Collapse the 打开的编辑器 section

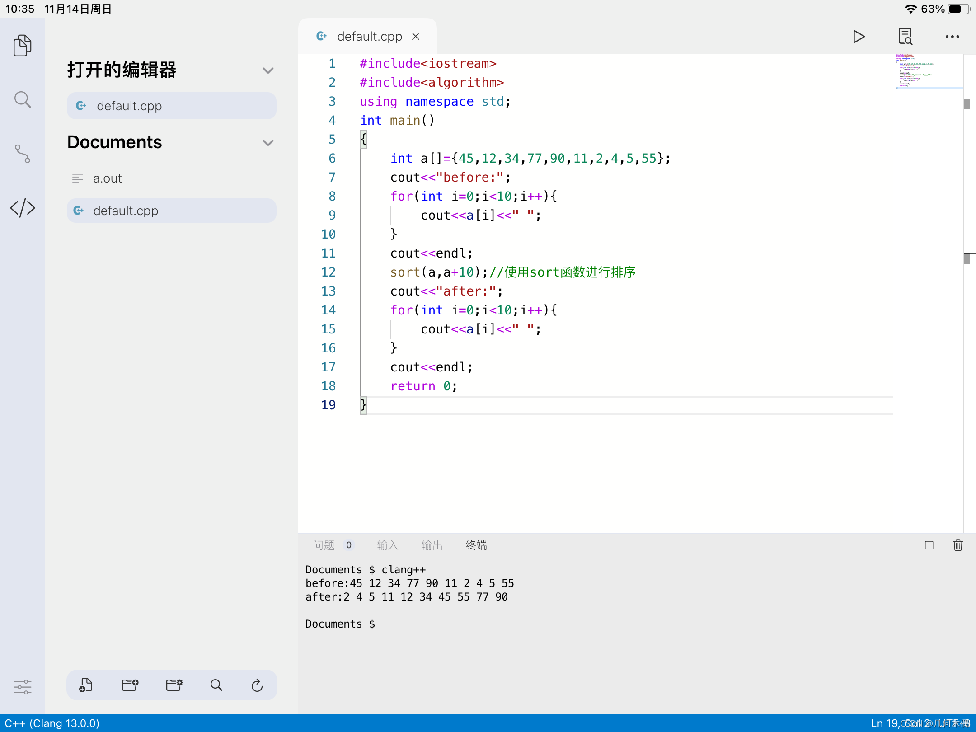click(268, 70)
